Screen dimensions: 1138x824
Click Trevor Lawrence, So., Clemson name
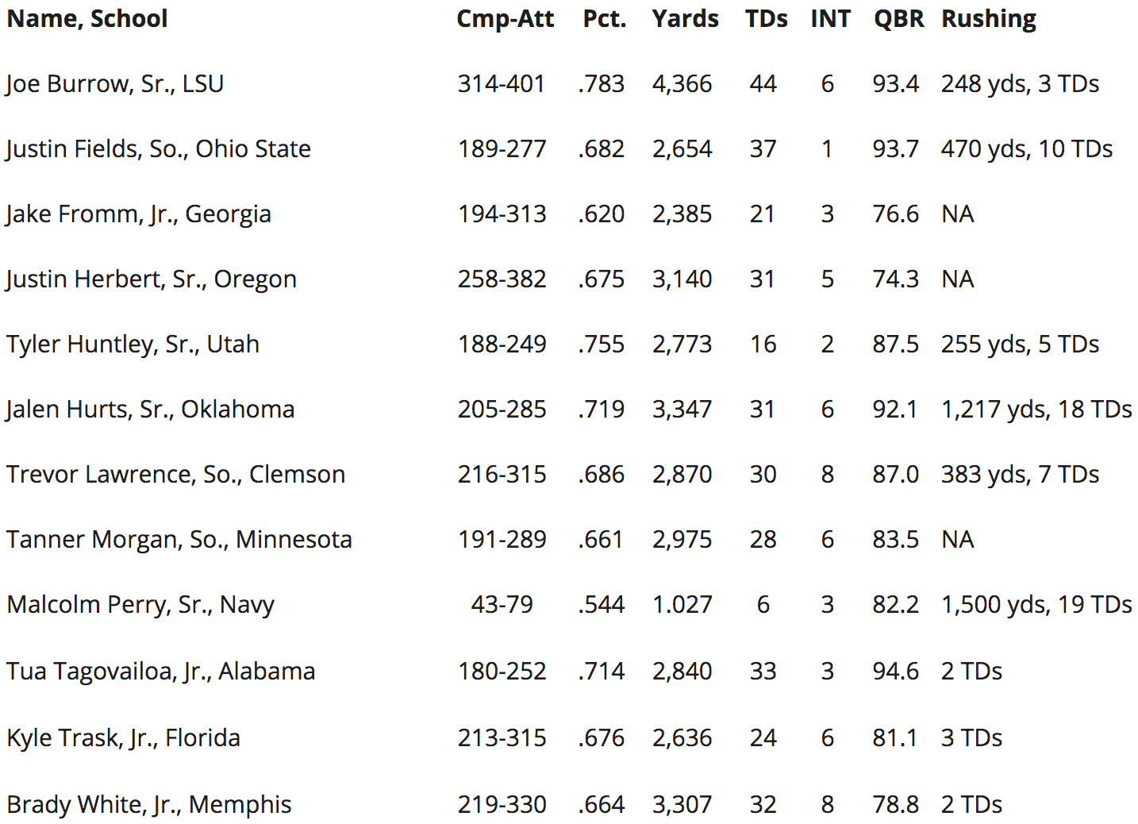(176, 474)
